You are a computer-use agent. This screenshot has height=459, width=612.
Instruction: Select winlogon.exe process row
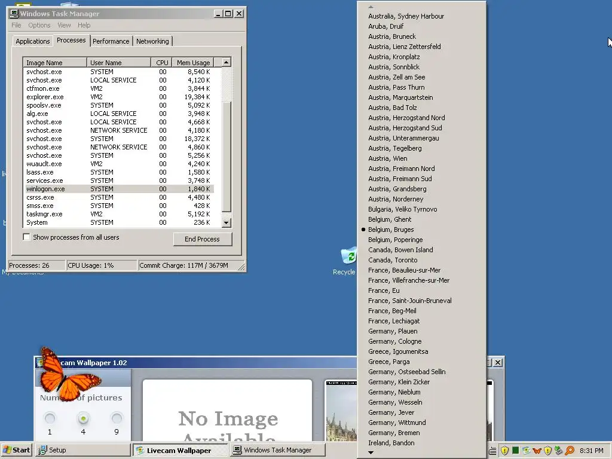118,189
